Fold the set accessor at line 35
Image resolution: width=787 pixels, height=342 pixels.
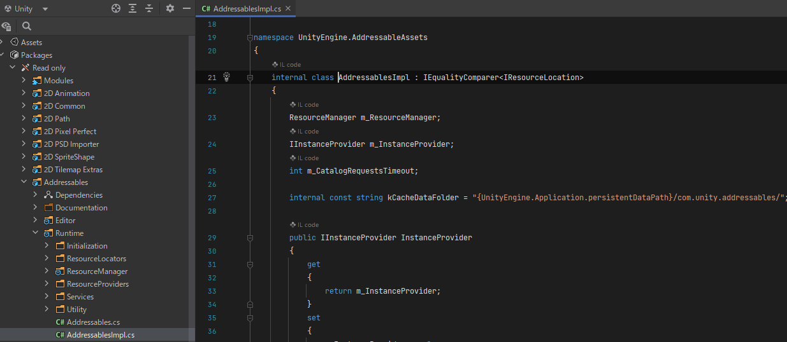click(x=250, y=318)
